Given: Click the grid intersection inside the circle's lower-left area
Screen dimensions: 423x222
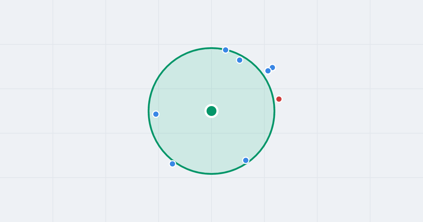Looking at the screenshot, I should click(159, 133).
